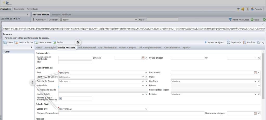Switch to the End. Residencial tab
266x120 pixels.
87,48
